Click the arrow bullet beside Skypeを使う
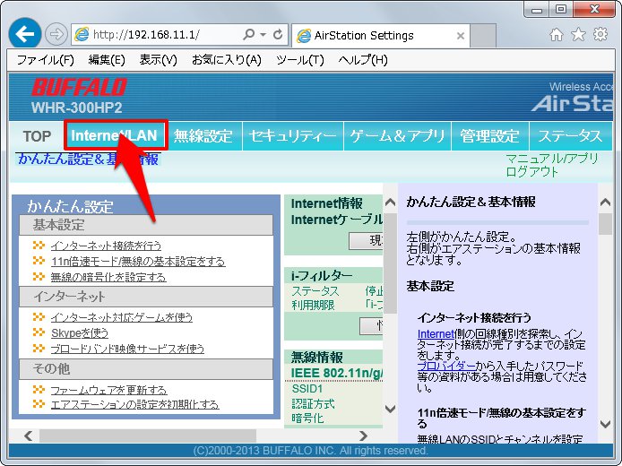 [39, 332]
